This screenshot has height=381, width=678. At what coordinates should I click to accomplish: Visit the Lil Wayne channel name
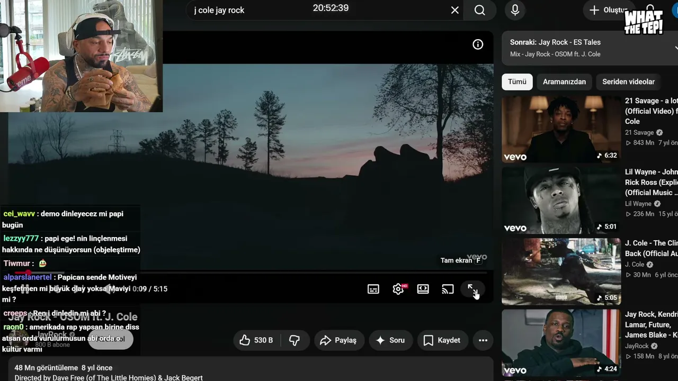pyautogui.click(x=638, y=204)
